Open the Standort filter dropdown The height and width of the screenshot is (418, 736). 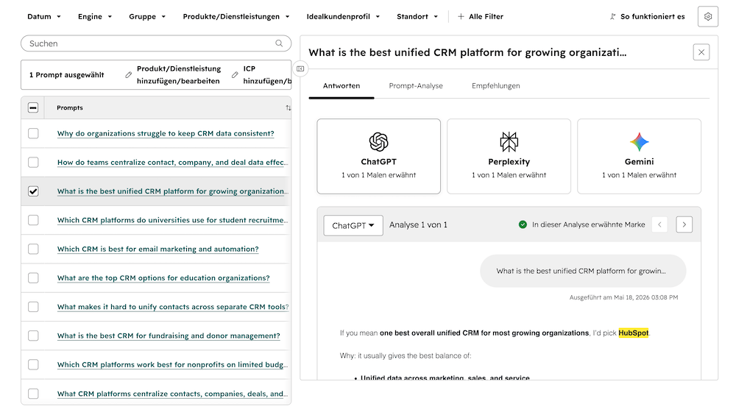click(417, 16)
